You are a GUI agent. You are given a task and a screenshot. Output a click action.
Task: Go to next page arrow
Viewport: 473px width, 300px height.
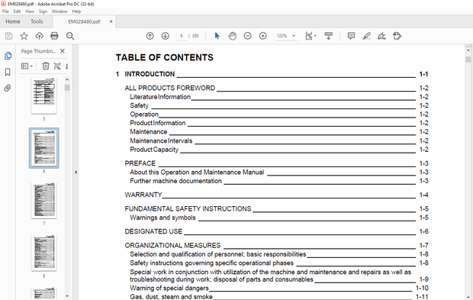tap(166, 36)
